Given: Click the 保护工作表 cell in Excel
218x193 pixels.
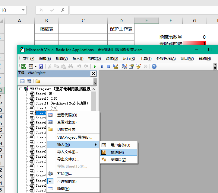Looking at the screenshot, I should click(121, 29).
